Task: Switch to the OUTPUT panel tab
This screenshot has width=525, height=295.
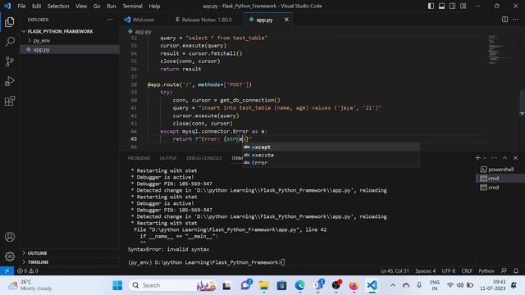Action: pos(168,158)
